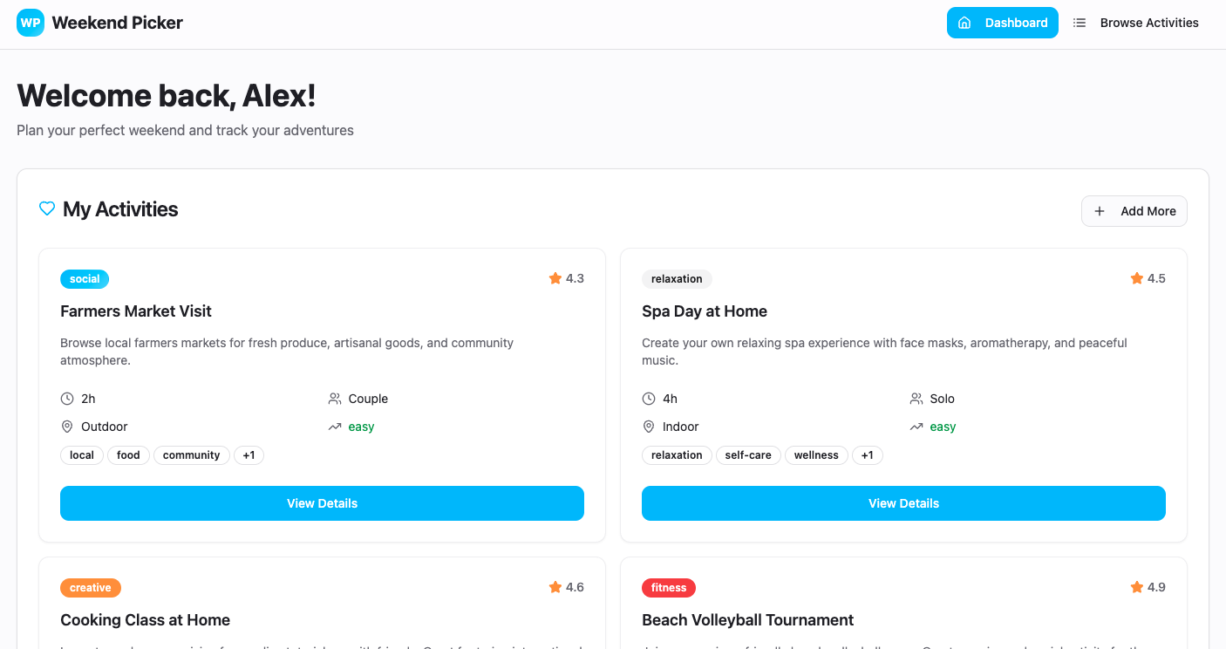The height and width of the screenshot is (649, 1226).
Task: Click the clock icon showing 2h duration
Action: pyautogui.click(x=67, y=399)
